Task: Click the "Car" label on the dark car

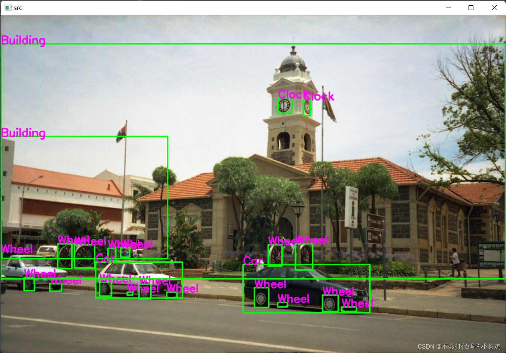Action: point(253,262)
